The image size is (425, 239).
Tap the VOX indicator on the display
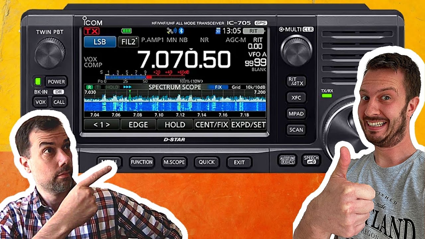[90, 59]
